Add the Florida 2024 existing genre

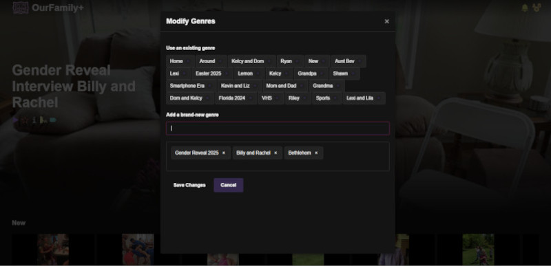coord(236,98)
